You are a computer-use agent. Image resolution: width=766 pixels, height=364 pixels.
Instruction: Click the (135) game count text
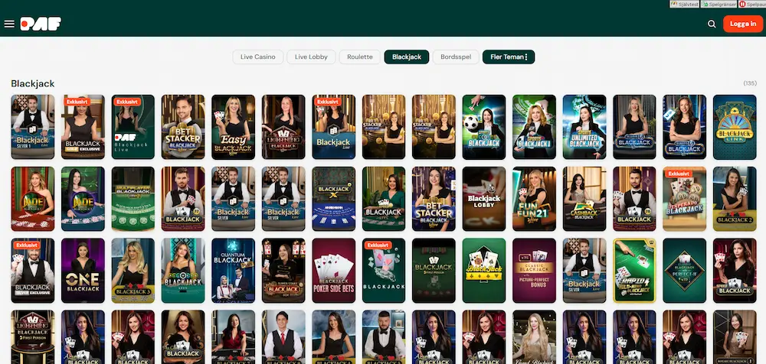coord(750,83)
